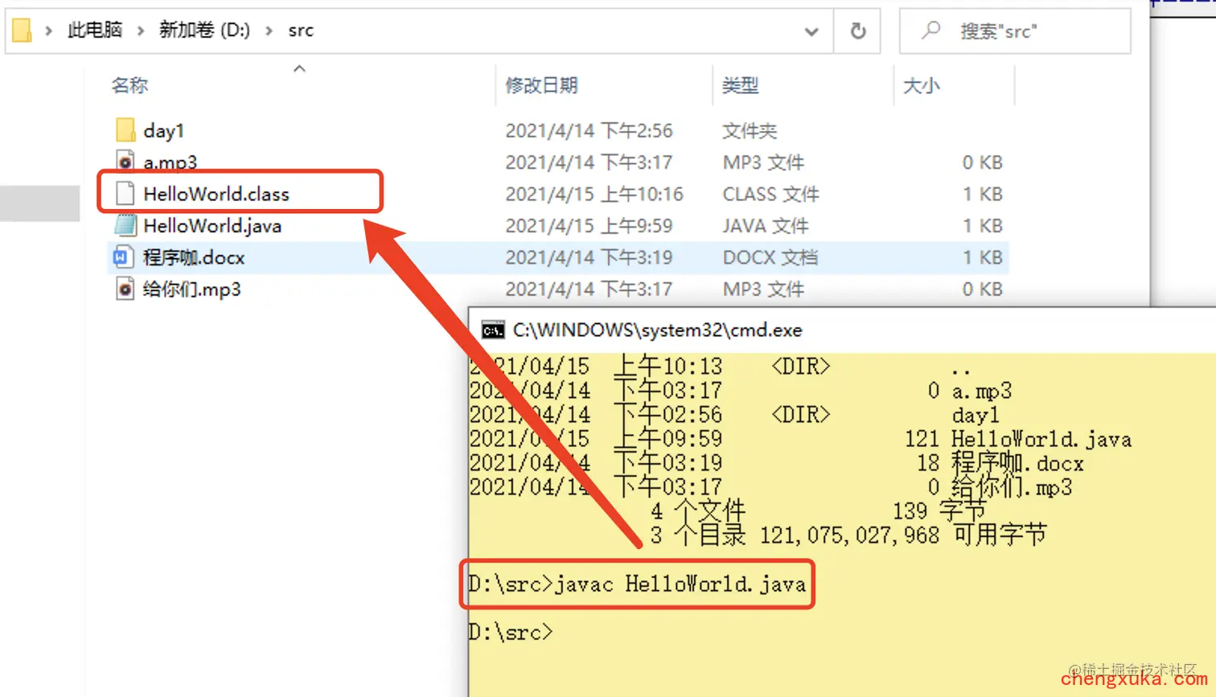Click date 2021/4/15 上午9:59 of HelloWorld.java
This screenshot has height=697, width=1216.
tap(589, 226)
